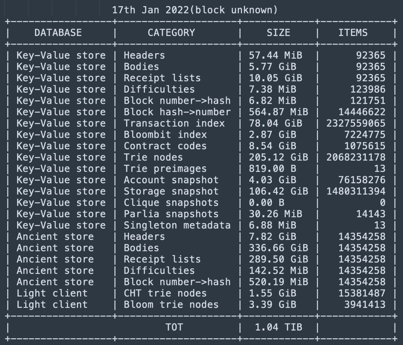Click the ITEMS column header
Viewport: 403px width, 345px height.
(353, 33)
